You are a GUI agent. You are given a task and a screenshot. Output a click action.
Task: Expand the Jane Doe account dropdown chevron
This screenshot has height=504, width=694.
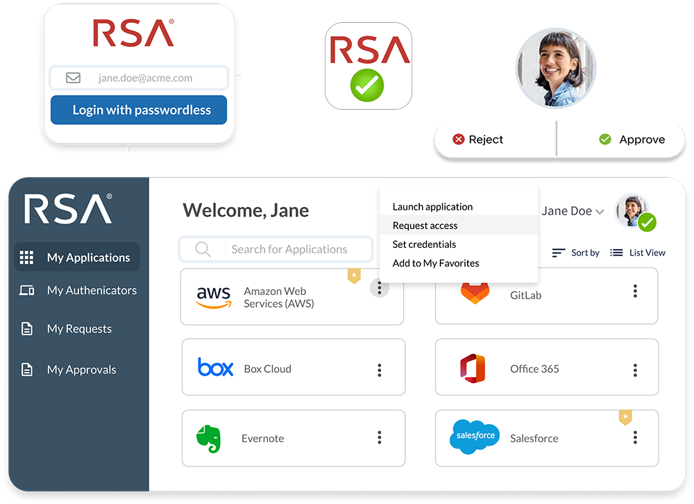[600, 212]
